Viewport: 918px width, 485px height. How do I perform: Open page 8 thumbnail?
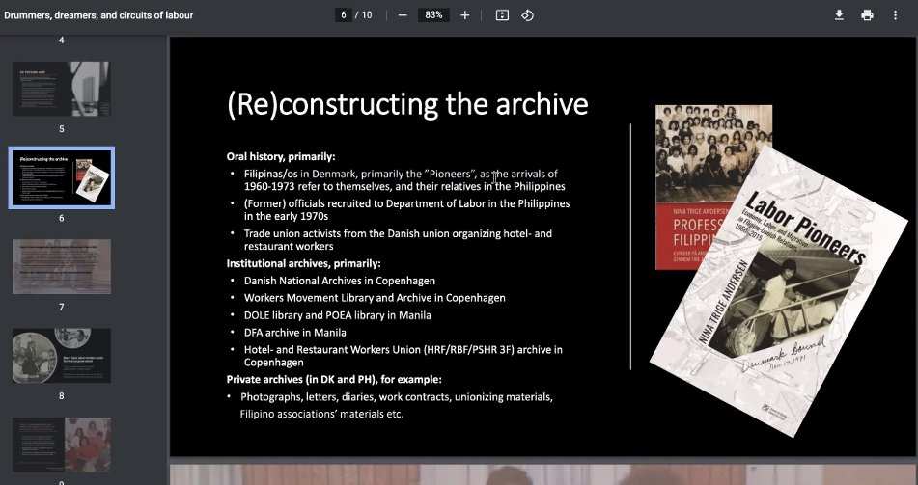(x=62, y=356)
